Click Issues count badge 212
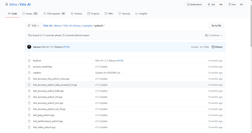This screenshot has width=252, height=133. tap(35, 14)
